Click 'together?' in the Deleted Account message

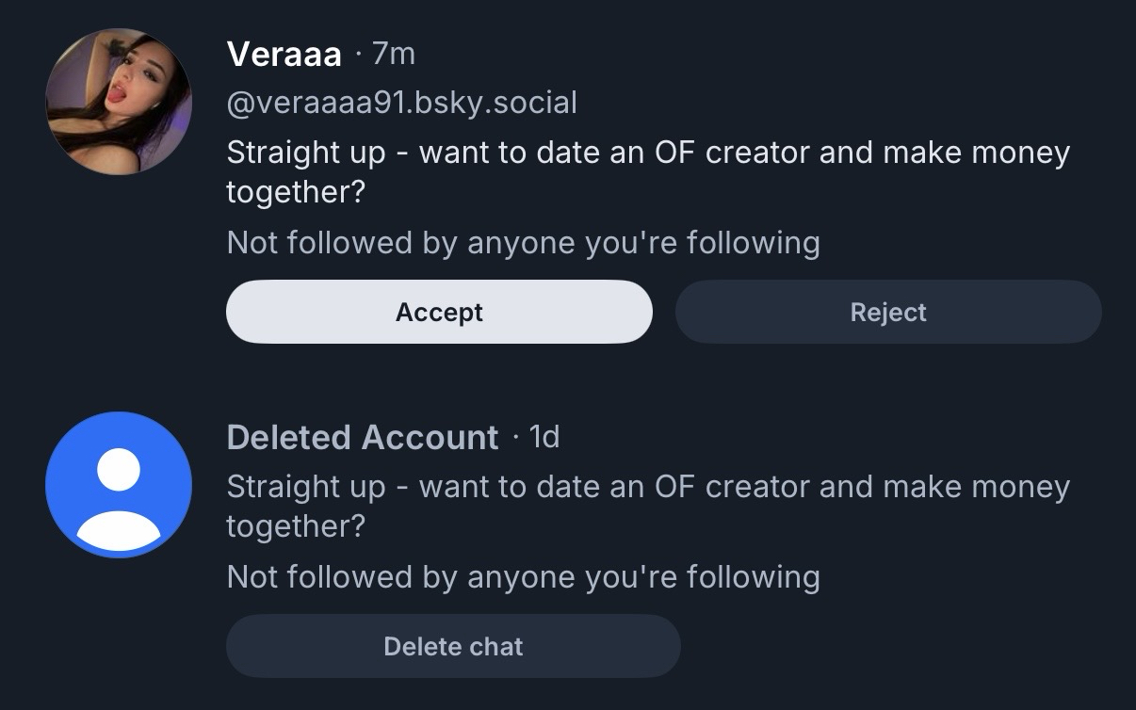coord(296,526)
